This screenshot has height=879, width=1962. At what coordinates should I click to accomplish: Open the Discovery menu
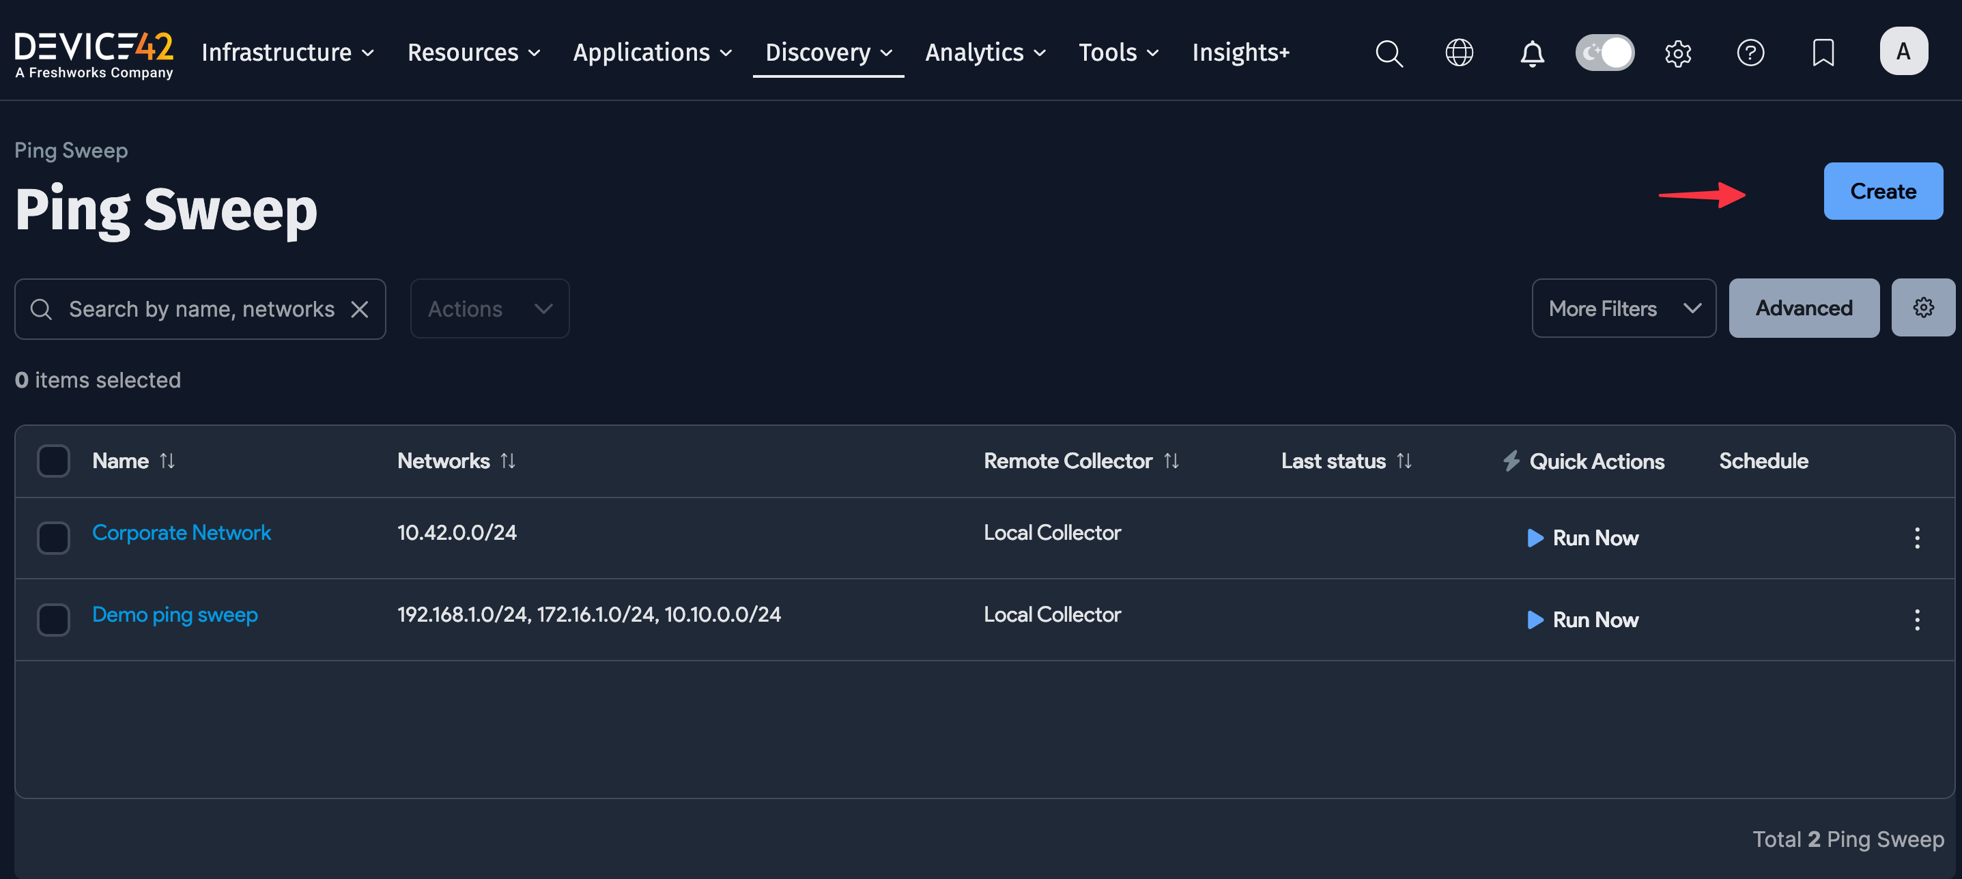(x=828, y=53)
